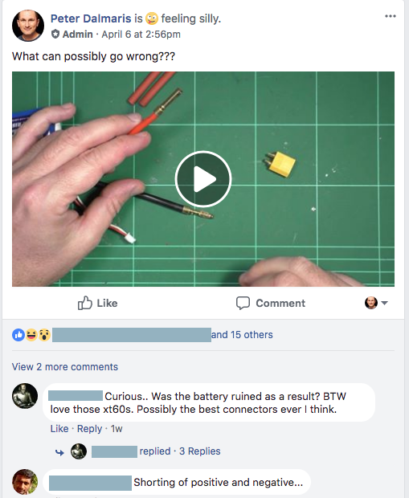409x498 pixels.
Task: Click the silly face feeling emoji
Action: (152, 18)
